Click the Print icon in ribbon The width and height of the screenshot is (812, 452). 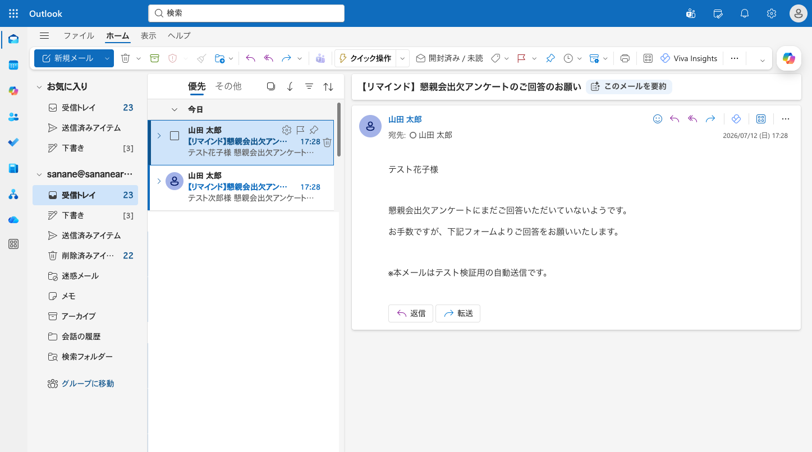tap(625, 58)
